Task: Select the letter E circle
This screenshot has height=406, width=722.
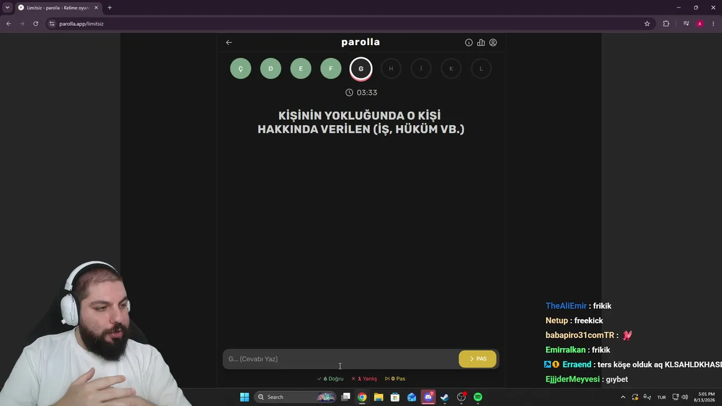Action: pos(301,69)
